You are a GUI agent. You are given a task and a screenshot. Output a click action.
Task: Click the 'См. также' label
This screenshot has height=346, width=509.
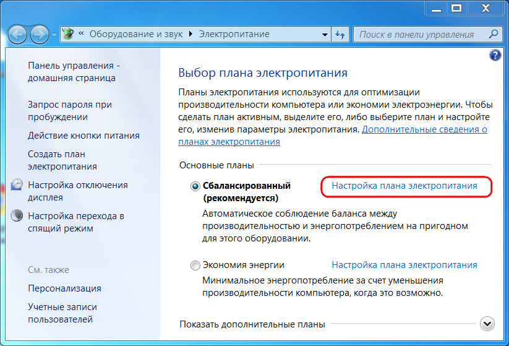point(48,270)
